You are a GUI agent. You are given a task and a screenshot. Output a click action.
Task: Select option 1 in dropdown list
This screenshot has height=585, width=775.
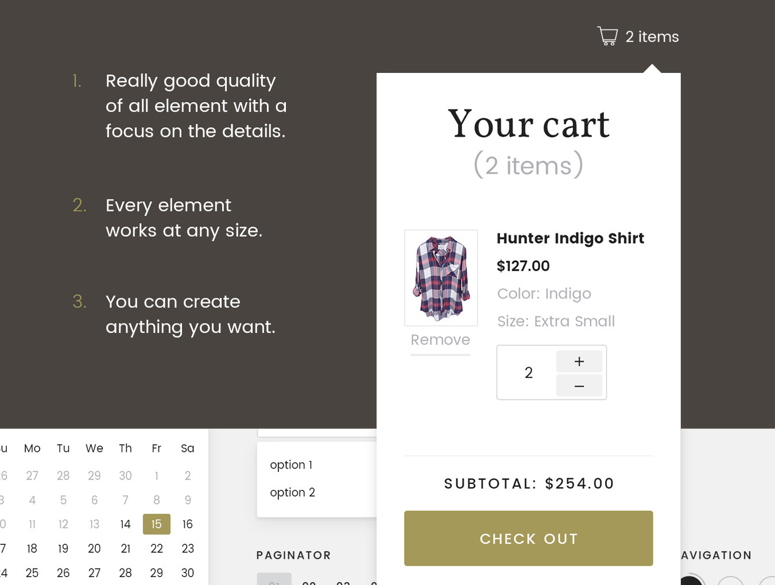[x=291, y=465]
